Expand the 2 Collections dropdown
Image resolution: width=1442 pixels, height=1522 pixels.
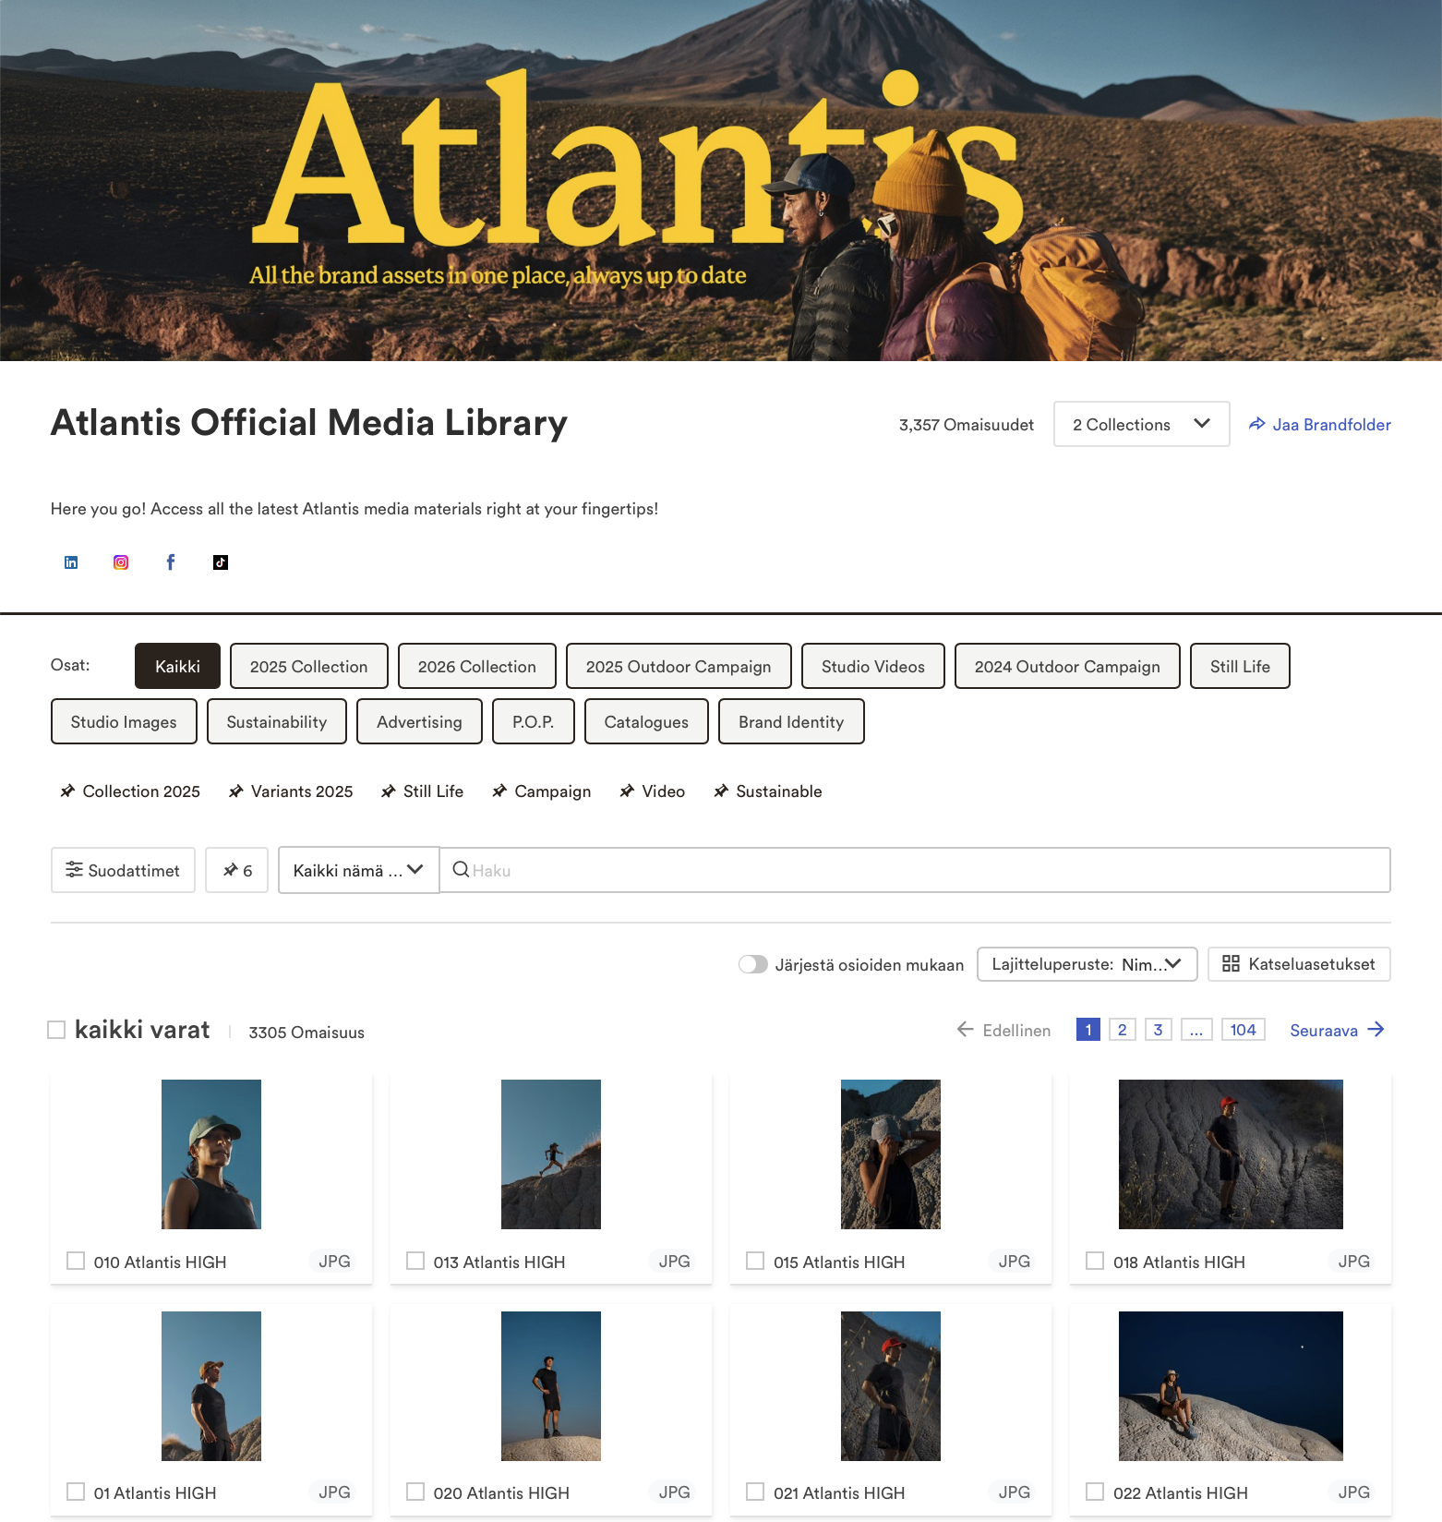pyautogui.click(x=1142, y=424)
